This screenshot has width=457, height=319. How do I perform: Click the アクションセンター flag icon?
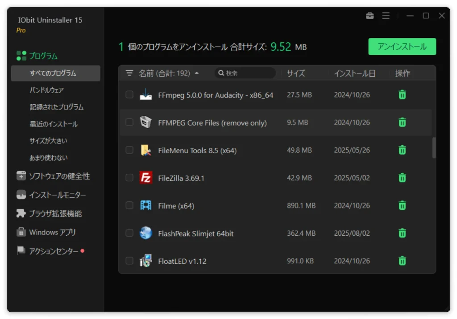[x=21, y=250]
